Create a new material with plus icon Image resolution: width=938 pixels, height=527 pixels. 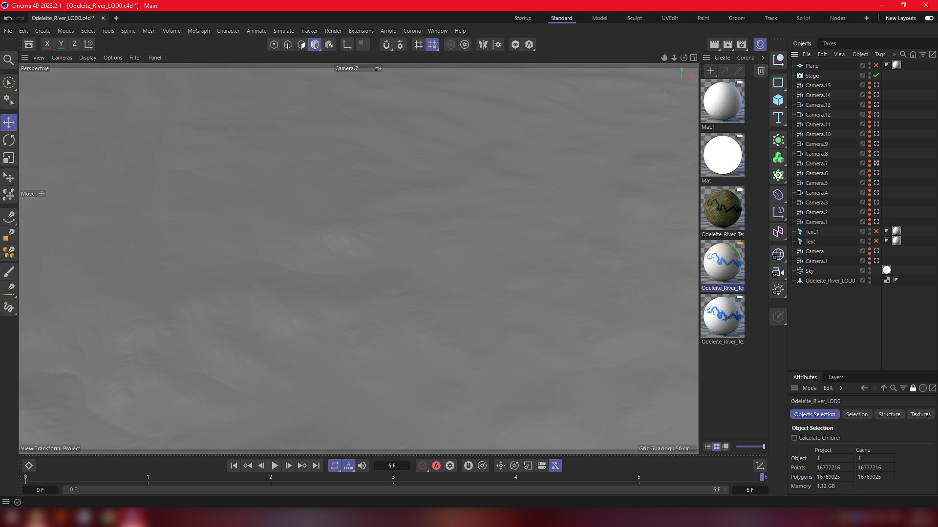pos(711,71)
